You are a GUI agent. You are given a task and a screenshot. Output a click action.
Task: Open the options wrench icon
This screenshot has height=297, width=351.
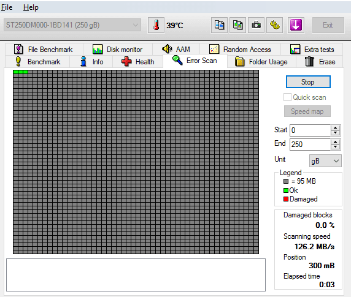pos(274,25)
